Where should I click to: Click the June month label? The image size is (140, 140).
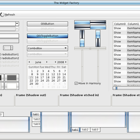tap(38, 62)
